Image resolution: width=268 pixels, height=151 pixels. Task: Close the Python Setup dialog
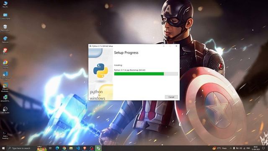coord(176,46)
